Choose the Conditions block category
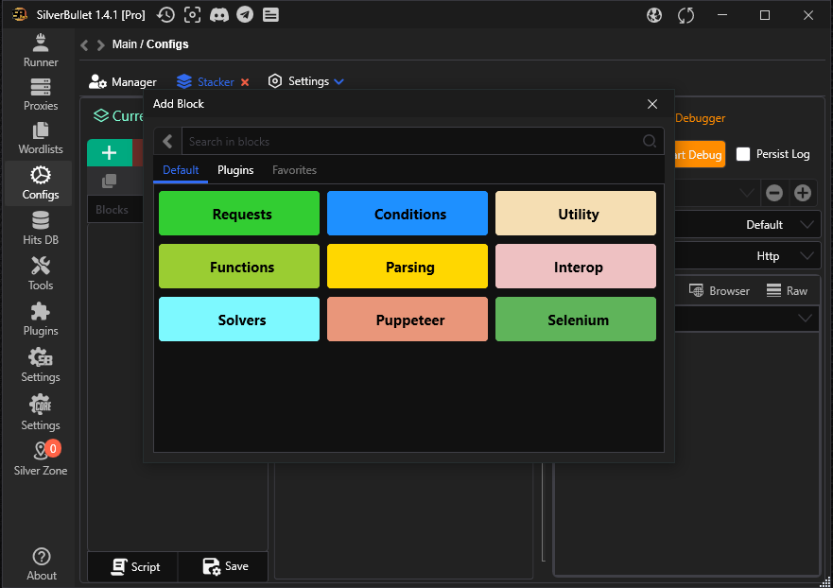 [x=408, y=214]
